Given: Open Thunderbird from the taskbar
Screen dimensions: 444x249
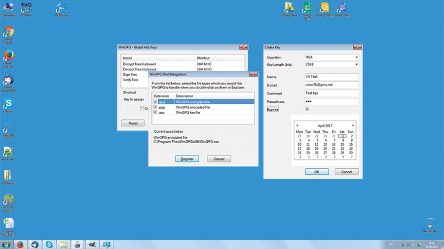Looking at the screenshot, I should (35, 245).
